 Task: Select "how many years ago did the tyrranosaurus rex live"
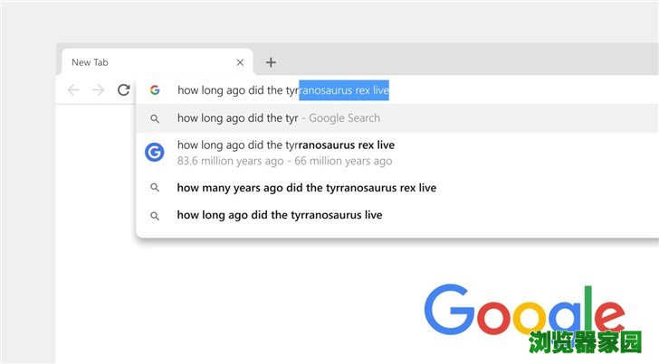[x=306, y=188]
